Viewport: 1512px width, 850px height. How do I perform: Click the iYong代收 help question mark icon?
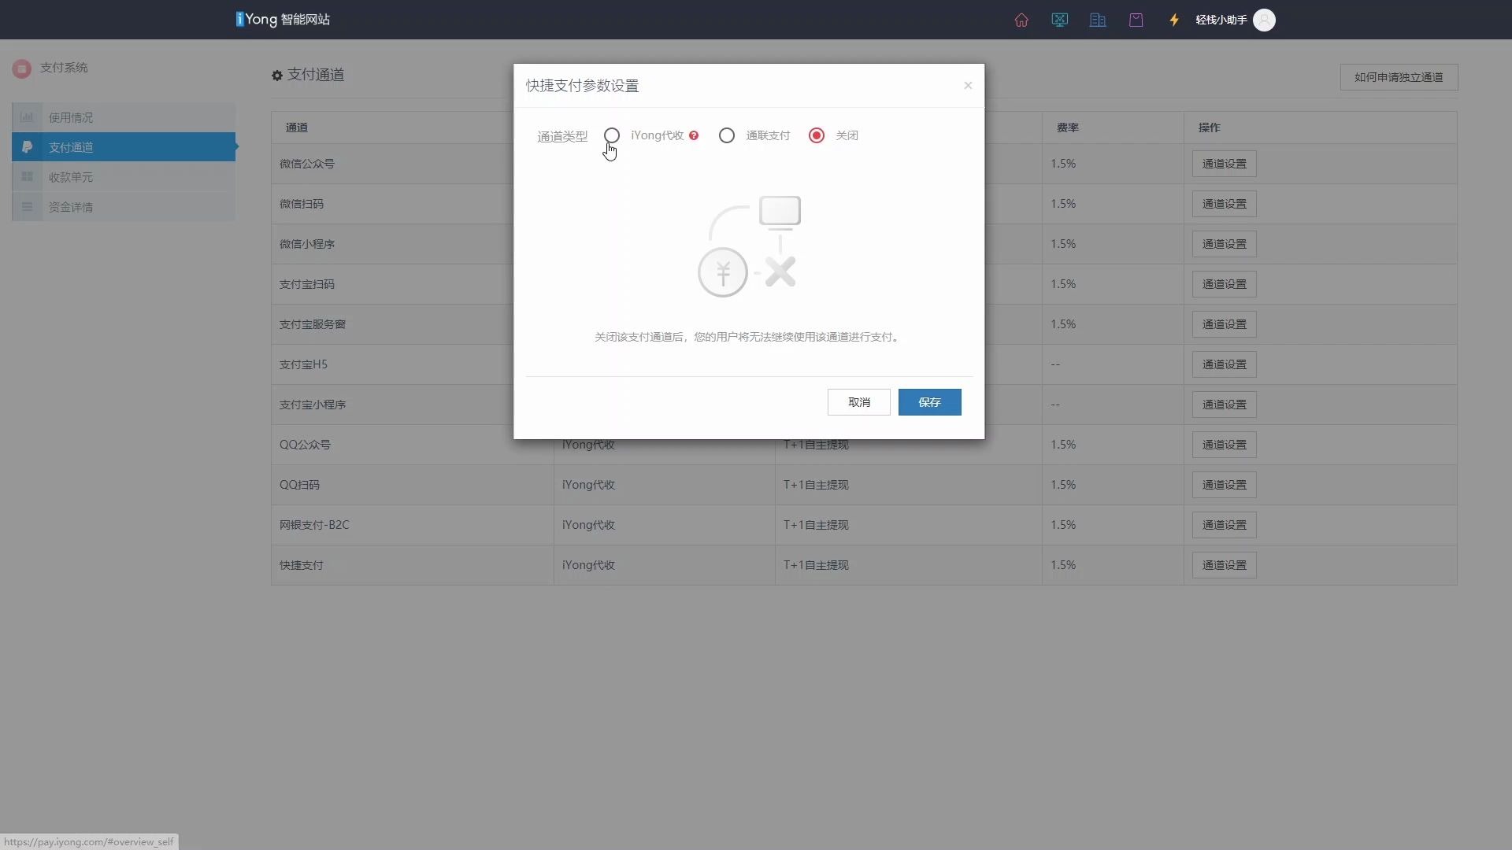click(x=694, y=135)
